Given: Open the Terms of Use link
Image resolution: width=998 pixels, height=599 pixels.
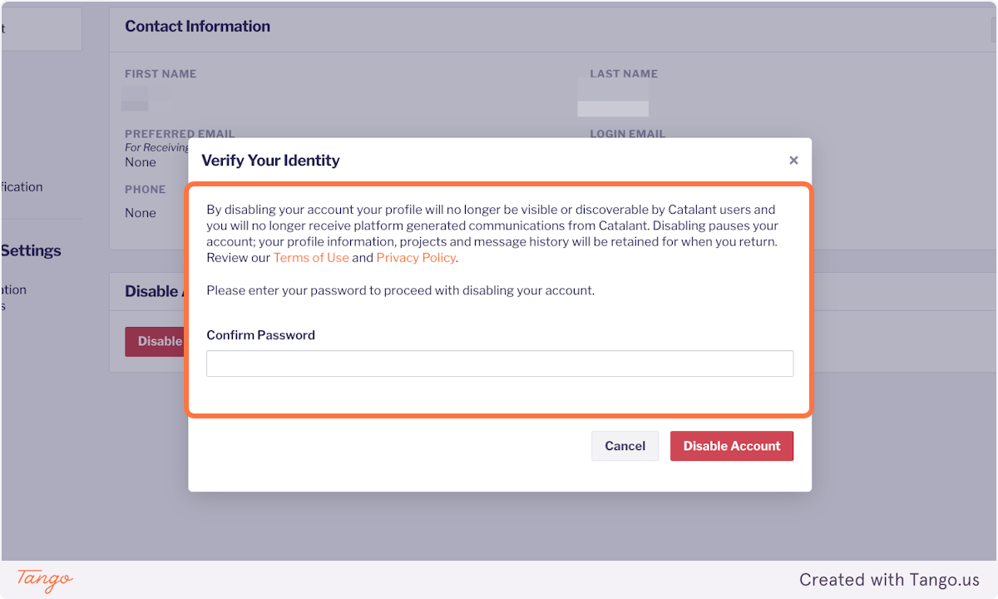Looking at the screenshot, I should [311, 258].
